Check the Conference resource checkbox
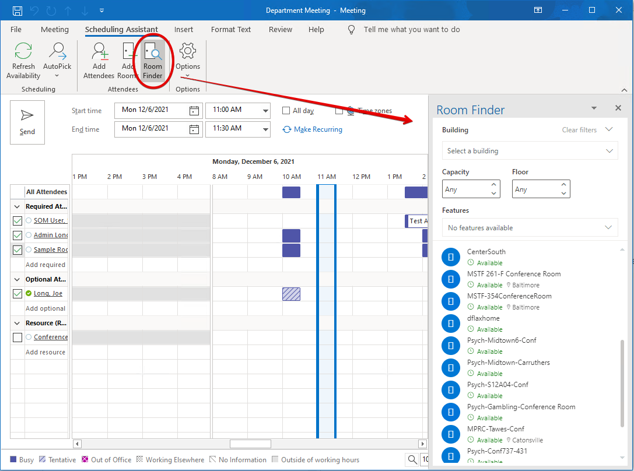This screenshot has width=634, height=471. click(x=17, y=338)
